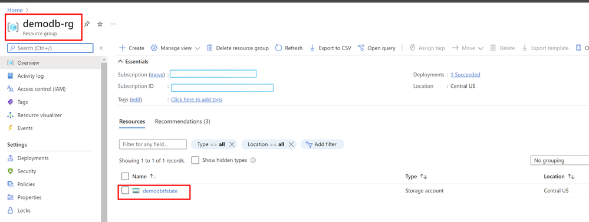Click the Refresh toolbar icon
The width and height of the screenshot is (589, 222).
coord(278,48)
